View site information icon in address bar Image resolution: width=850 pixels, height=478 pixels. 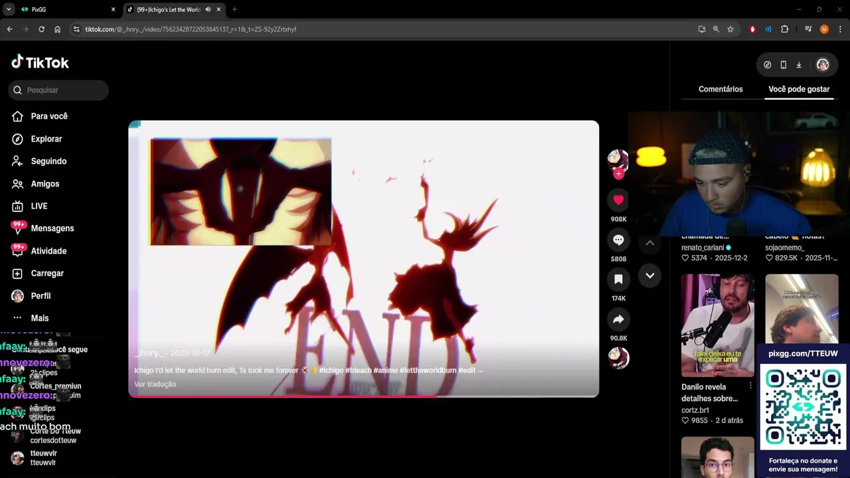click(76, 29)
